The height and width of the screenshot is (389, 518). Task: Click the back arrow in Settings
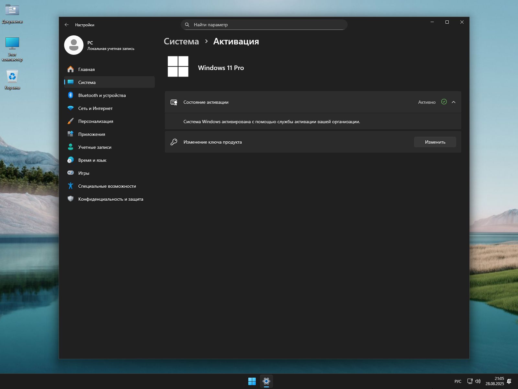coord(67,25)
